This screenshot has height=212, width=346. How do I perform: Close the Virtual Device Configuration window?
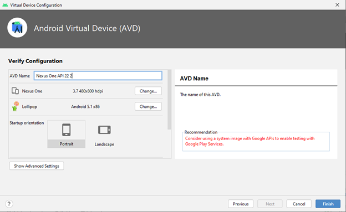click(x=337, y=5)
